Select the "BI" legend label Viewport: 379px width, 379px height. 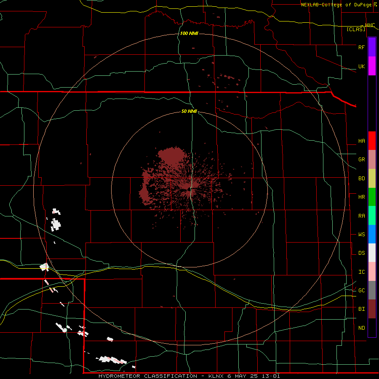pyautogui.click(x=361, y=309)
